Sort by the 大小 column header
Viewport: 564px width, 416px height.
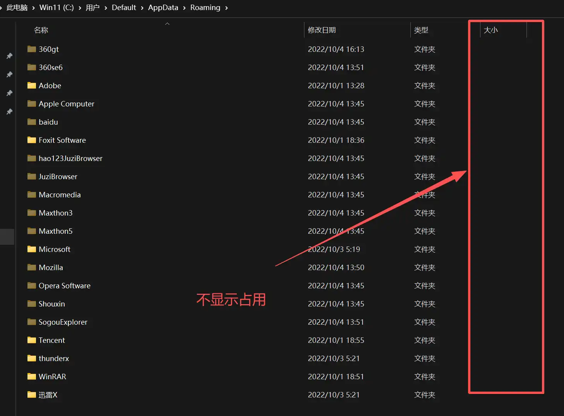tap(491, 30)
